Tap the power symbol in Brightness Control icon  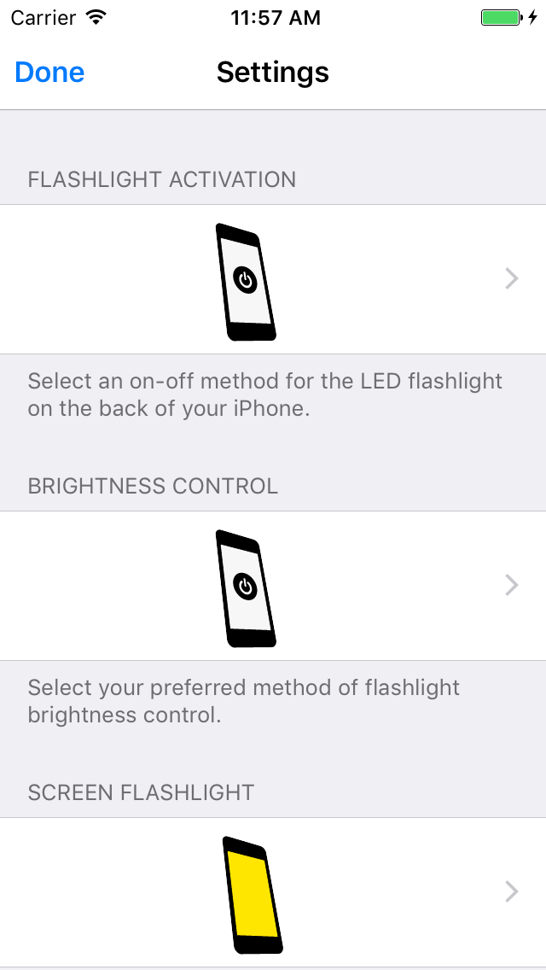click(x=246, y=586)
